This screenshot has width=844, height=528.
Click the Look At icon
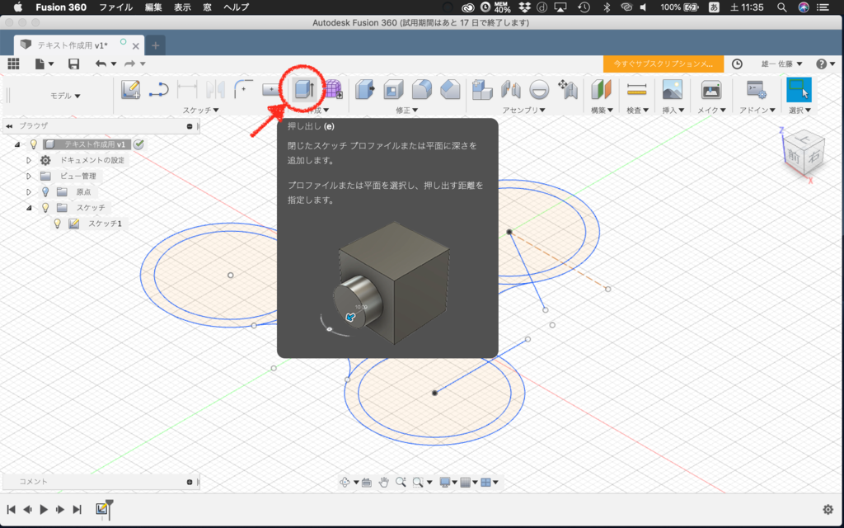point(367,482)
